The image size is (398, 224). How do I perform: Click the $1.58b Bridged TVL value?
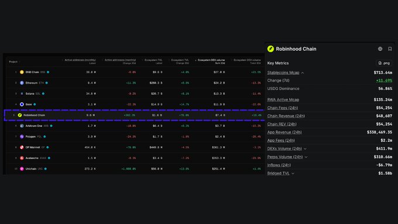(x=385, y=173)
